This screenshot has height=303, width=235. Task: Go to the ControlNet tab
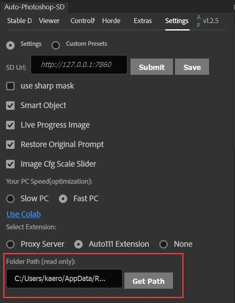pyautogui.click(x=83, y=21)
